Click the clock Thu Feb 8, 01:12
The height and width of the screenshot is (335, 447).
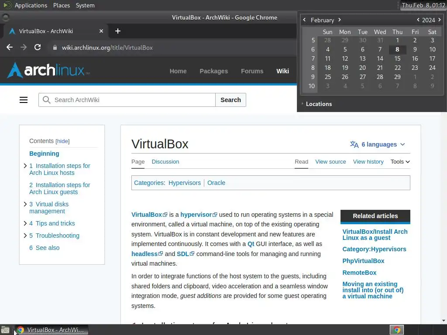(x=423, y=5)
